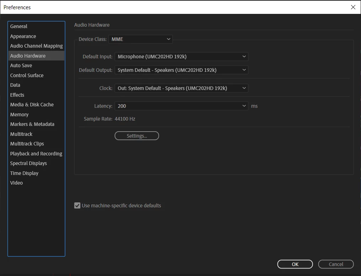Close the Preferences window with X
The height and width of the screenshot is (276, 361).
pyautogui.click(x=353, y=7)
